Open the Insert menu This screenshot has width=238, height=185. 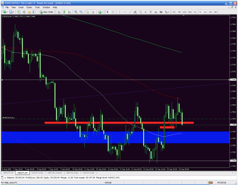[x=21, y=7]
